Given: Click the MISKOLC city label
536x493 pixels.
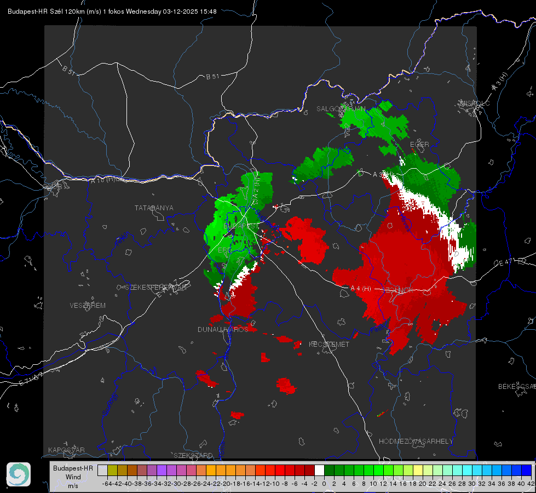Looking at the screenshot, I should coord(475,103).
